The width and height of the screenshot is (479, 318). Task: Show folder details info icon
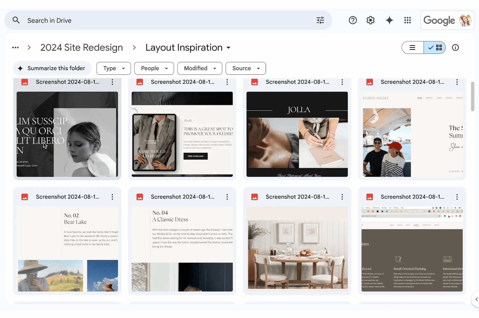[x=455, y=47]
